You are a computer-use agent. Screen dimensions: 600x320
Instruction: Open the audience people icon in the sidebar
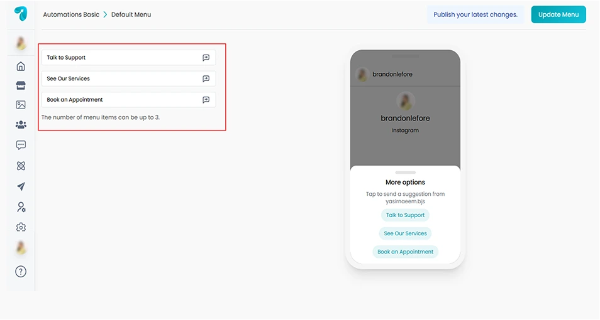point(21,124)
